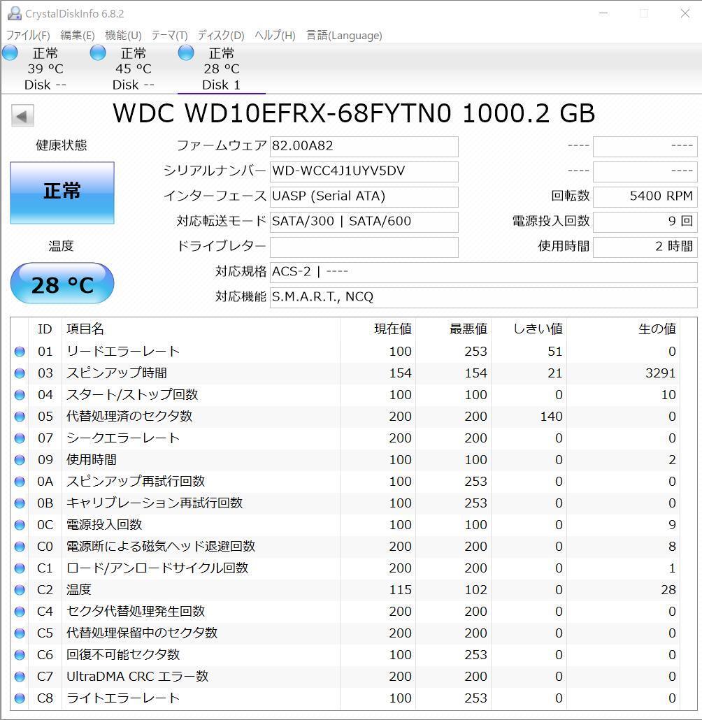This screenshot has height=720, width=702.
Task: Click the 28 °C temperature indicator button
Action: 62,284
